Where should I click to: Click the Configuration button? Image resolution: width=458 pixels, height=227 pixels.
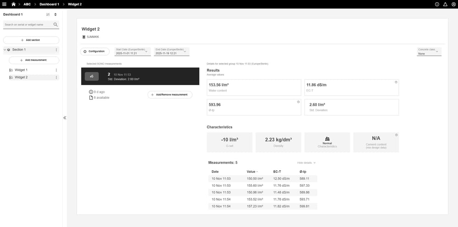click(x=95, y=51)
